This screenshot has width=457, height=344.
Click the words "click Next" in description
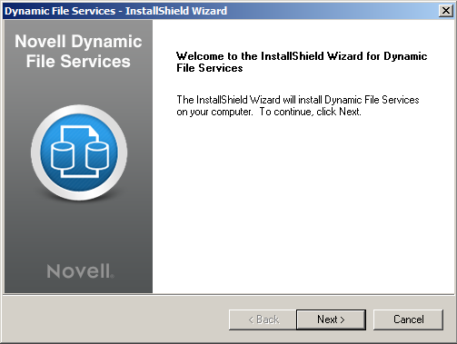pos(339,112)
